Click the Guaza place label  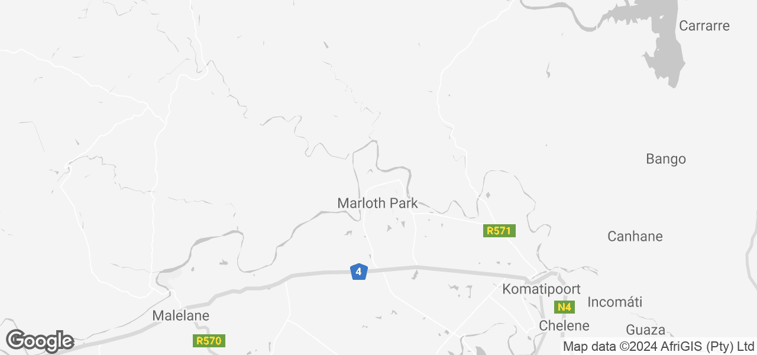click(x=646, y=330)
